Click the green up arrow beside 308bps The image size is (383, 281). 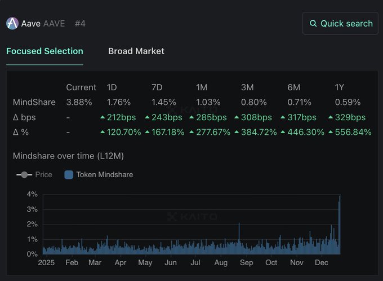coord(237,117)
